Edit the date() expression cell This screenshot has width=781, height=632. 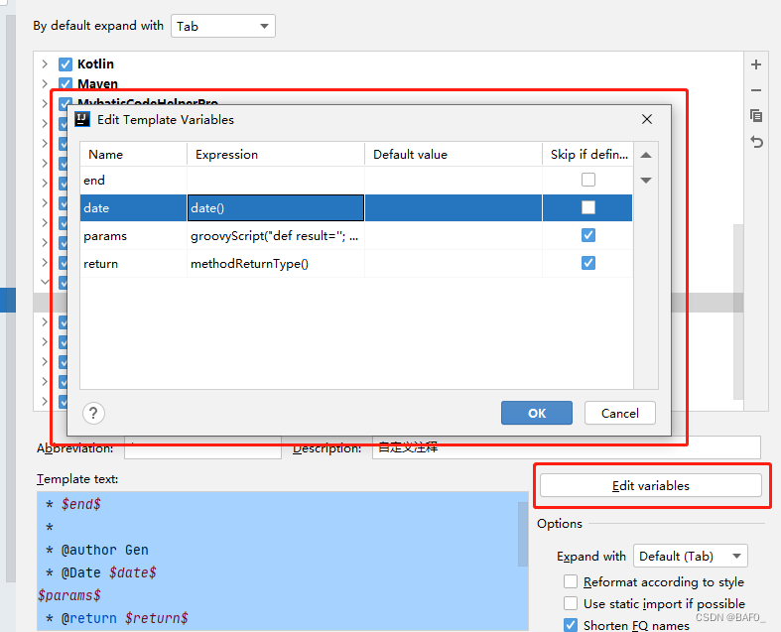coord(276,207)
